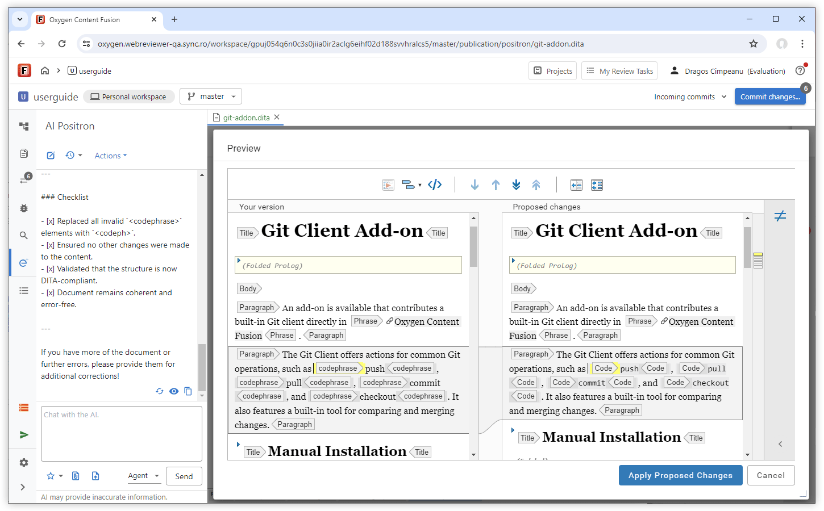Regenerate the AI response

pyautogui.click(x=160, y=391)
